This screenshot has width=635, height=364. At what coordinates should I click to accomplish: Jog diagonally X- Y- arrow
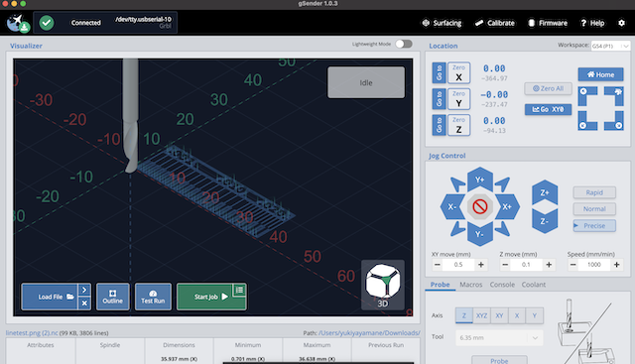[x=458, y=229]
